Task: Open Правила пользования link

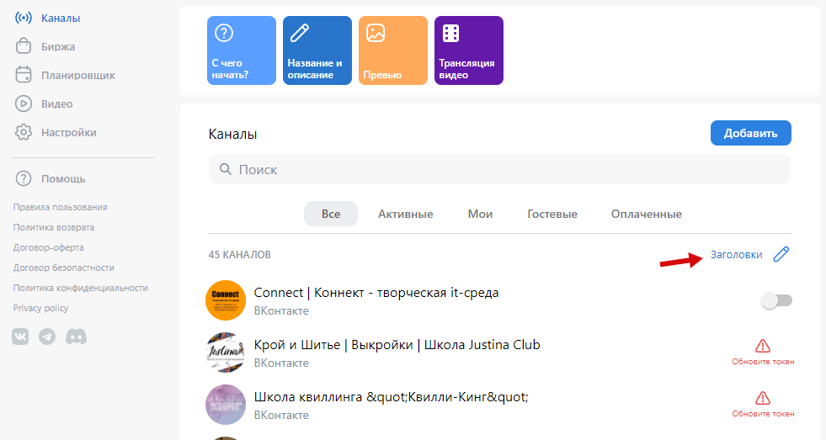Action: coord(61,207)
